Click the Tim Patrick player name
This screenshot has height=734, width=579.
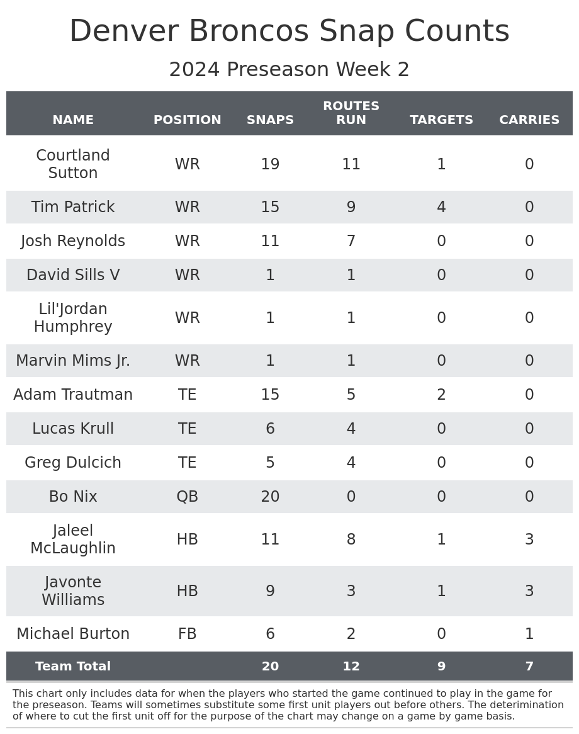[73, 207]
